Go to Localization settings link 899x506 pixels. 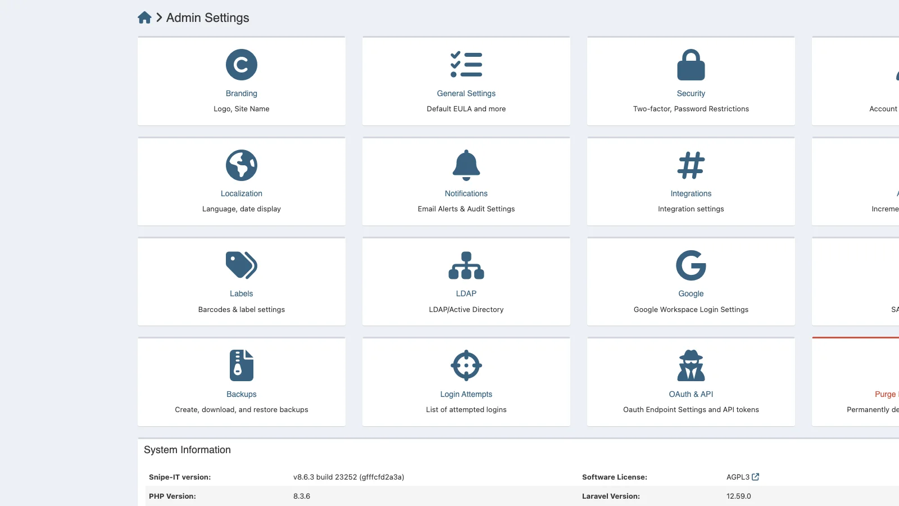pyautogui.click(x=242, y=193)
